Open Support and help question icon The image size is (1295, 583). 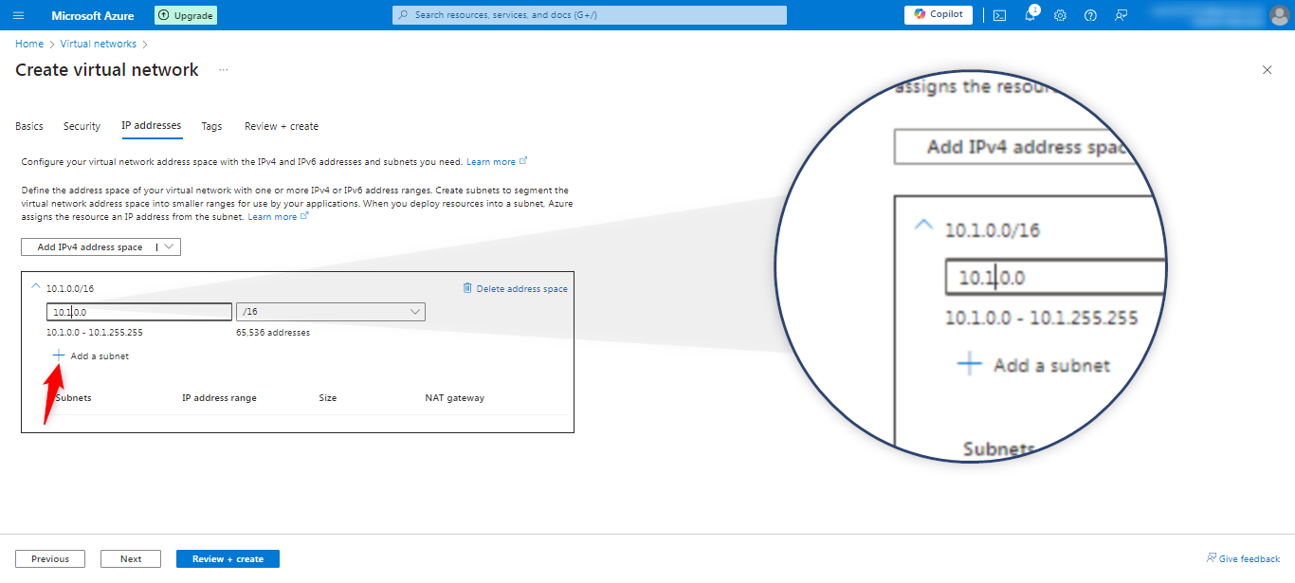pos(1090,15)
